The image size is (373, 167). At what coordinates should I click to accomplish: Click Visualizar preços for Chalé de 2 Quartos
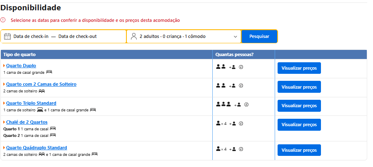pyautogui.click(x=299, y=125)
